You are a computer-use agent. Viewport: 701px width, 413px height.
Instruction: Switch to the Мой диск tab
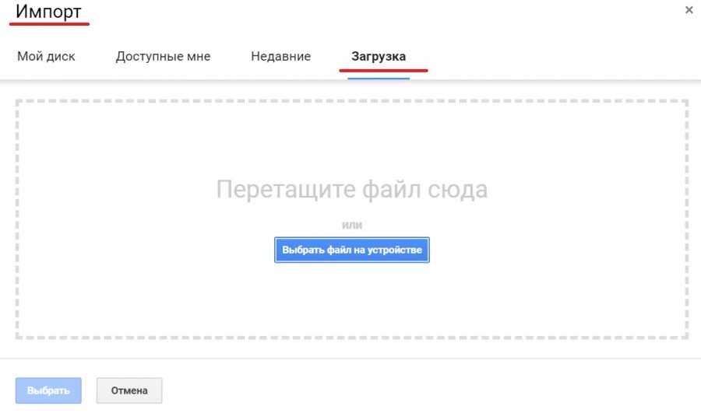(x=46, y=57)
